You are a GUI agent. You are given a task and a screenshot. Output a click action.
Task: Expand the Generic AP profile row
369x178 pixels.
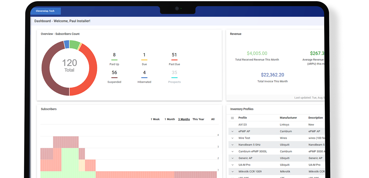pos(232,158)
